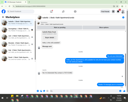Select the Haji conversation
This screenshot has width=128, height=102.
click(17, 51)
